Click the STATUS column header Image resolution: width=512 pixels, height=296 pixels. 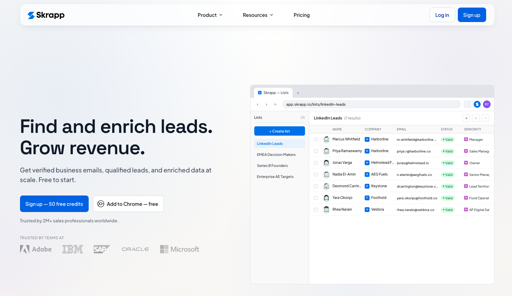point(446,129)
